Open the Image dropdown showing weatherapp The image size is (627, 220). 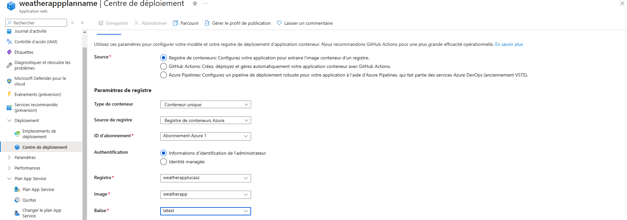[x=205, y=195]
